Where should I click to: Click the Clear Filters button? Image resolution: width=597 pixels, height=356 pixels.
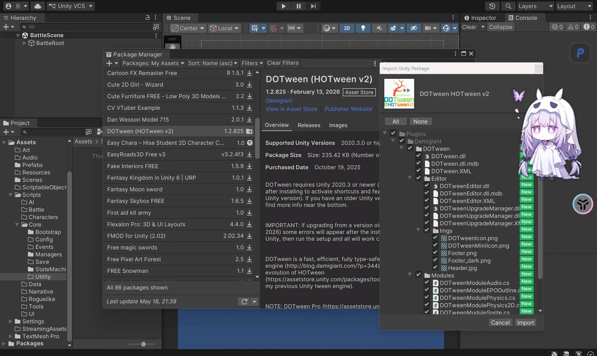[283, 63]
